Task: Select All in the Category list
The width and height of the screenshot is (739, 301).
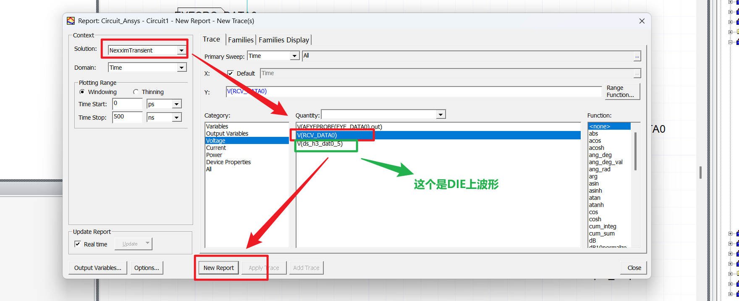Action: (246, 169)
